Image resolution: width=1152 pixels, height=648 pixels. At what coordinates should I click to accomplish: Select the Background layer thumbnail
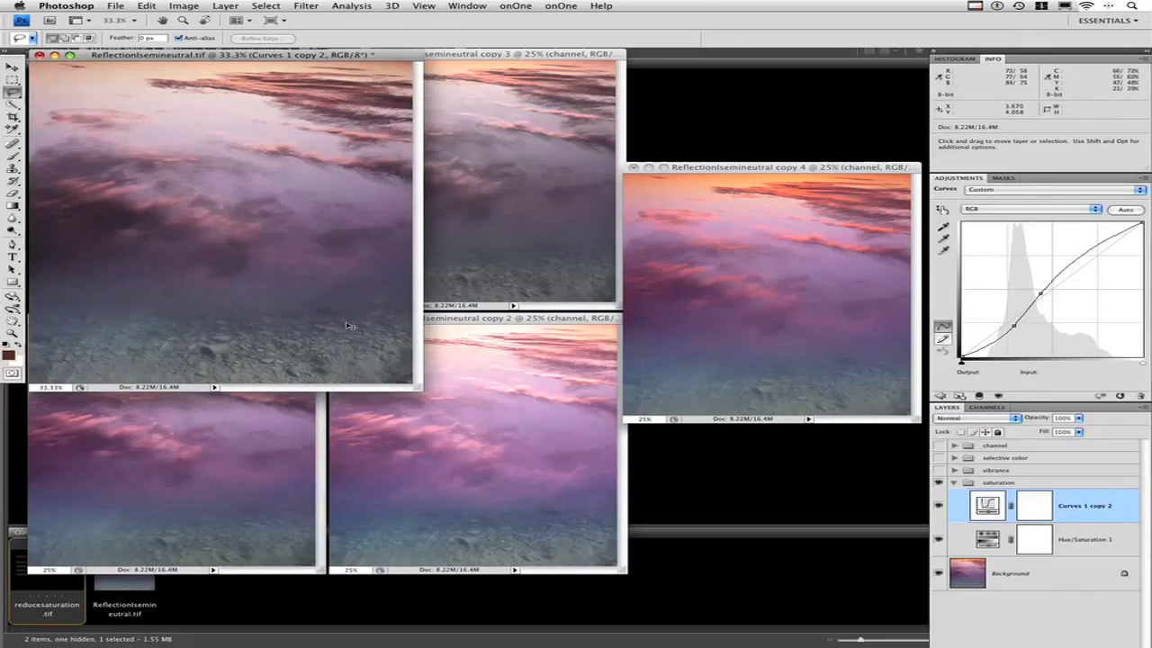967,573
